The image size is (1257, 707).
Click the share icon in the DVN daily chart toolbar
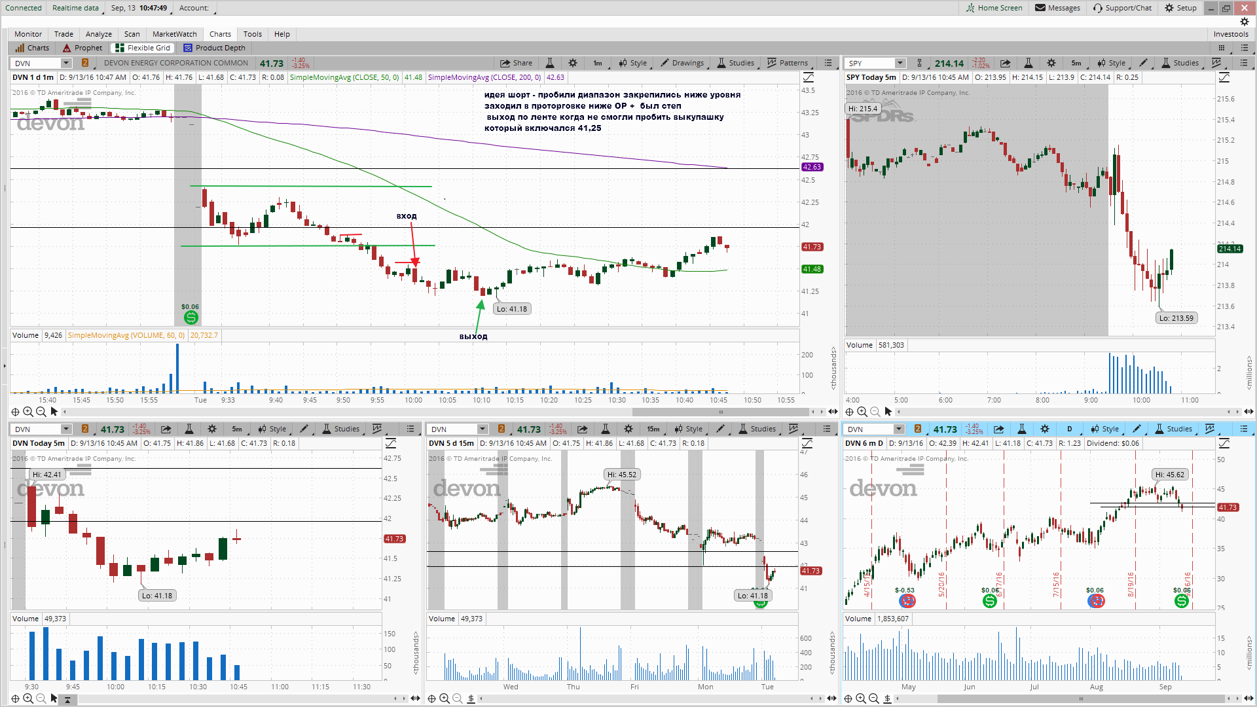[x=998, y=429]
